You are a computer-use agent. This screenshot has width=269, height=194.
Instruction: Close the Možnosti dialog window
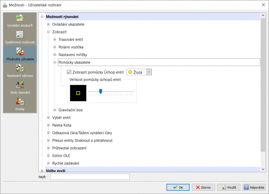[263, 5]
